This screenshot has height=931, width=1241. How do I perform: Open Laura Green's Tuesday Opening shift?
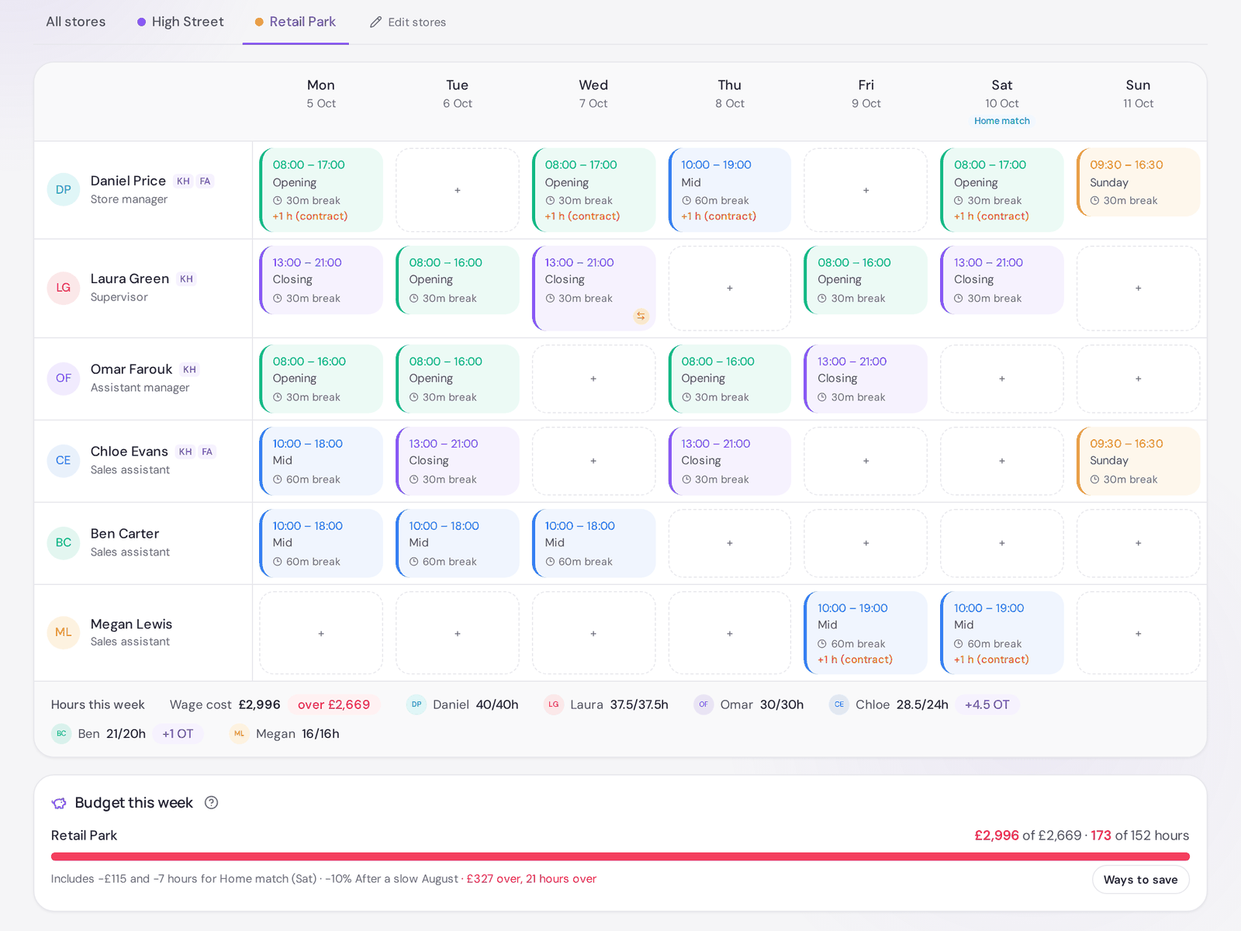coord(458,280)
